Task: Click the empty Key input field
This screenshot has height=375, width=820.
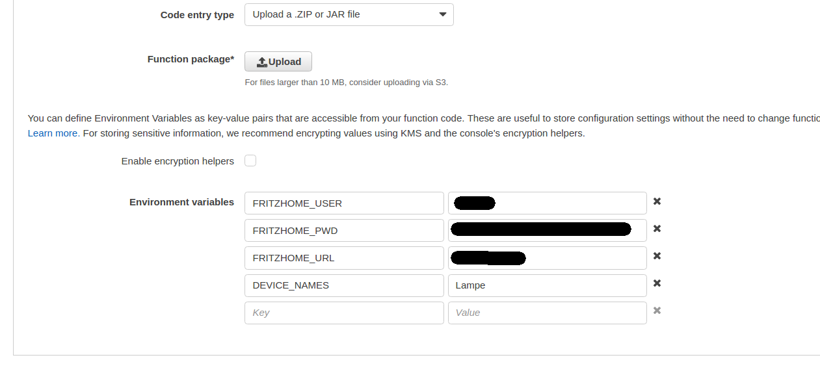Action: [344, 313]
